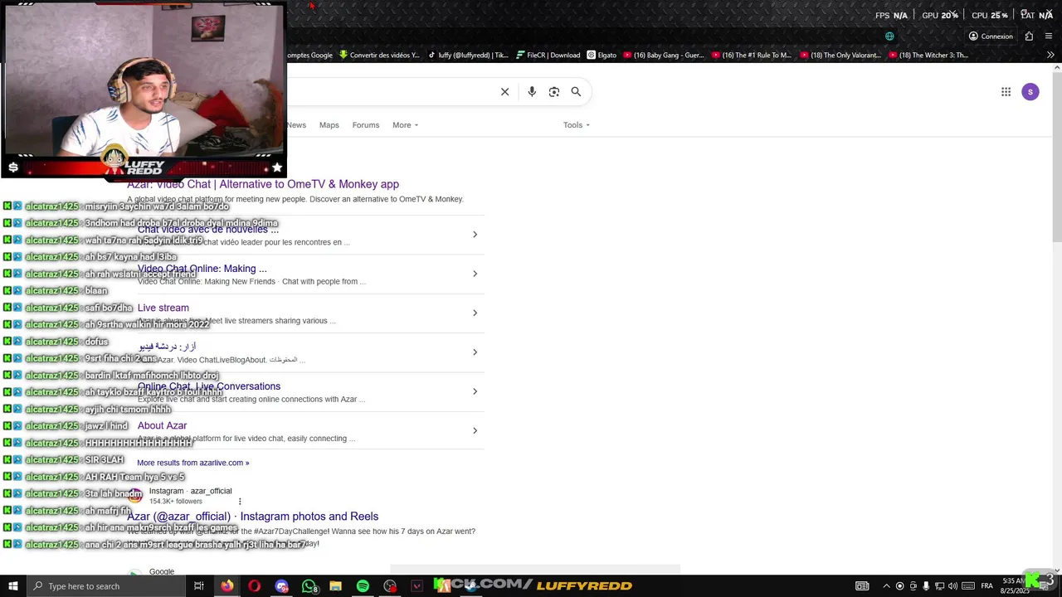This screenshot has width=1062, height=597.
Task: Open the Convertir des vidéos Y... bookmark
Action: coord(379,56)
